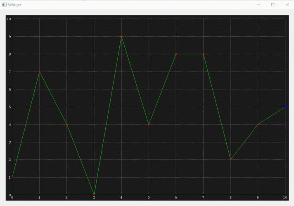Click the x-axis label 5

click(x=149, y=198)
